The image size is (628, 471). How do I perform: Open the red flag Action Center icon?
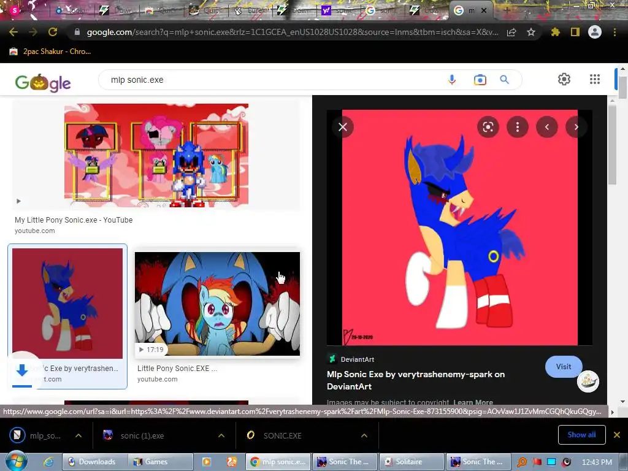pos(537,462)
